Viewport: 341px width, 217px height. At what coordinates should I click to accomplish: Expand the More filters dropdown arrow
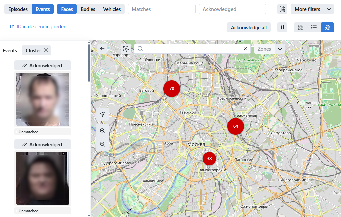pyautogui.click(x=329, y=9)
